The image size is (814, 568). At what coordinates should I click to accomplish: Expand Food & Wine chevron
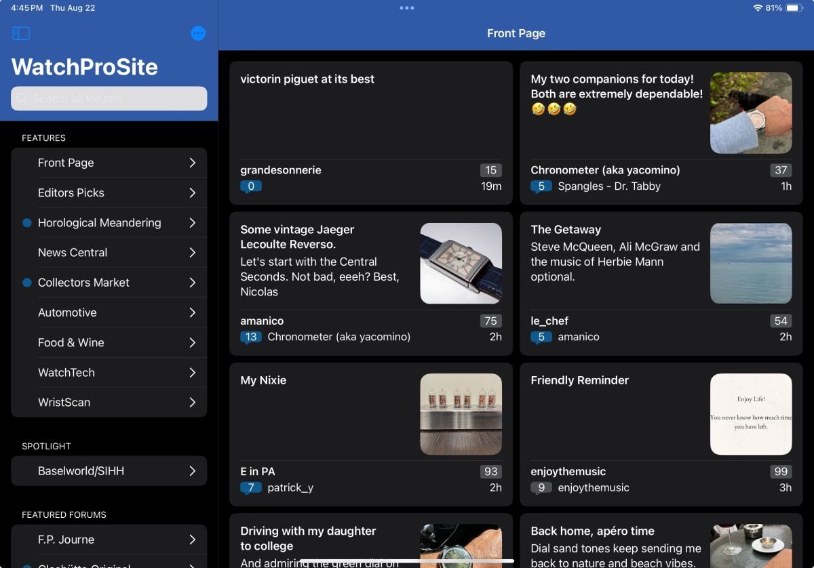[x=193, y=342]
